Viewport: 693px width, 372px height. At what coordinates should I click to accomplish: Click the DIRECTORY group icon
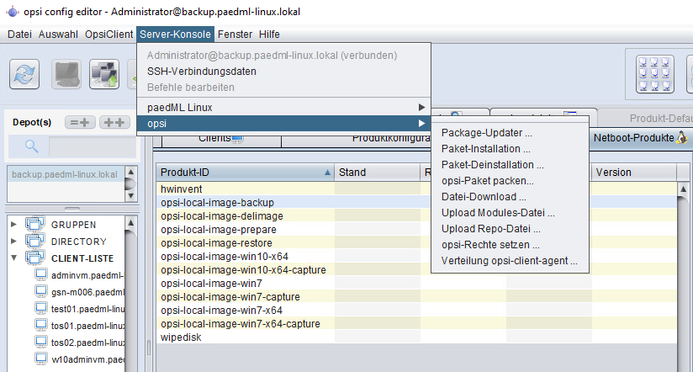[35, 241]
